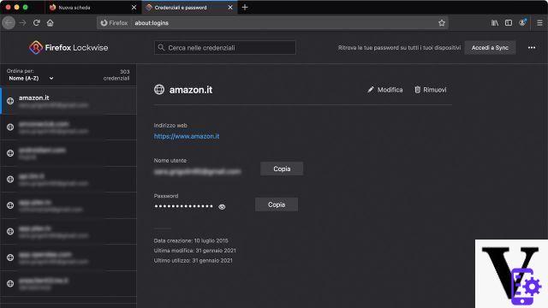Click the 'Data creazione: 10 luglio 2015' text
This screenshot has height=308, width=548.
coord(191,240)
